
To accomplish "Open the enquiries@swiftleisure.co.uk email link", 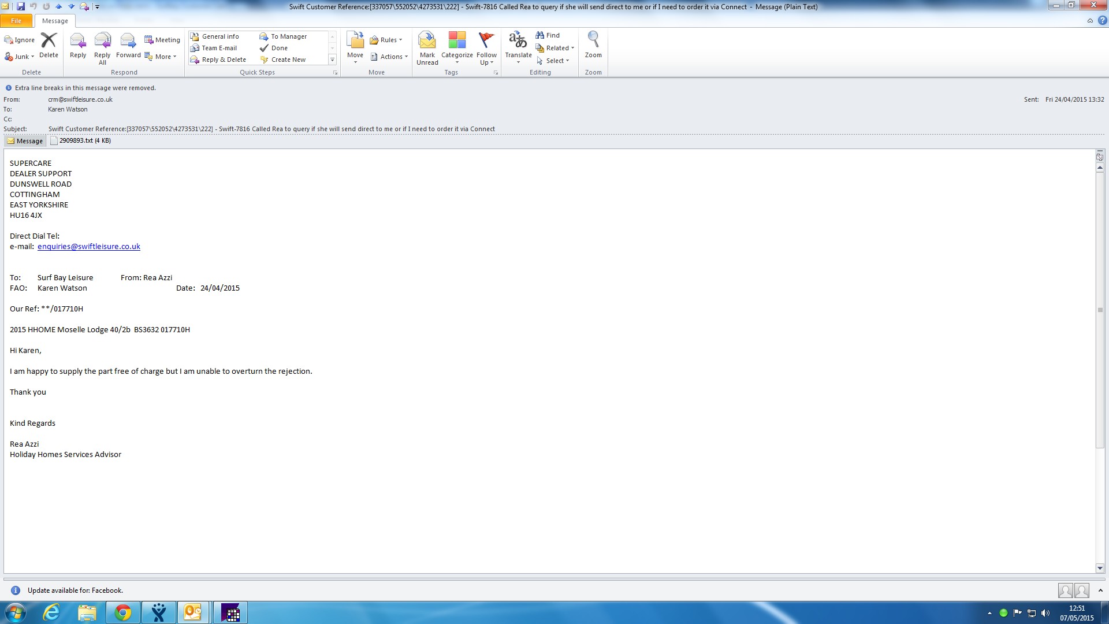I will coord(89,247).
